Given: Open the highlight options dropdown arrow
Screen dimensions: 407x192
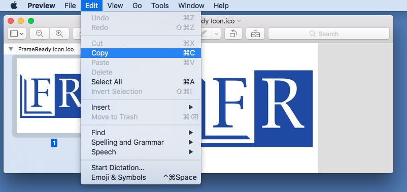Looking at the screenshot, I should [217, 34].
